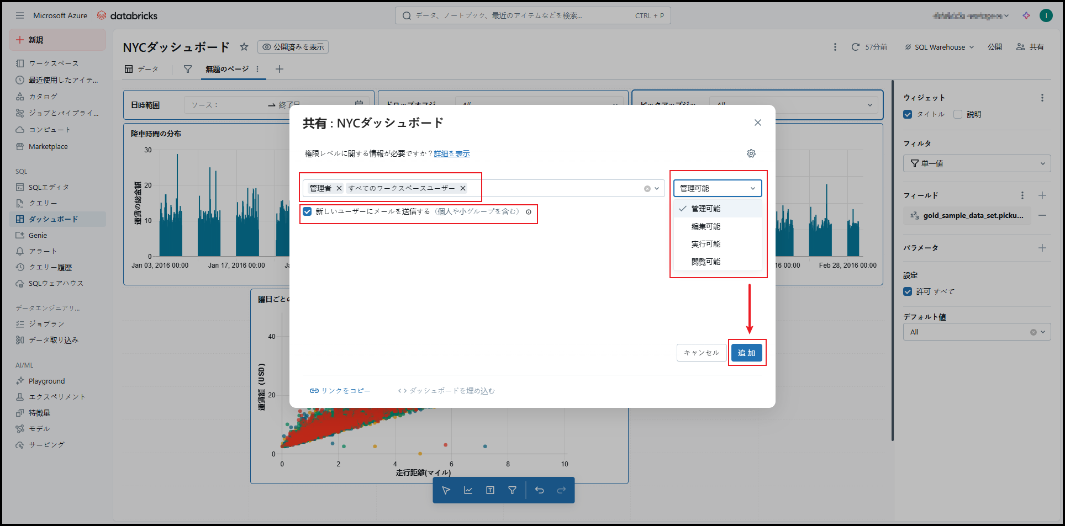Open Marketplace in the sidebar
This screenshot has height=526, width=1065.
[57, 146]
